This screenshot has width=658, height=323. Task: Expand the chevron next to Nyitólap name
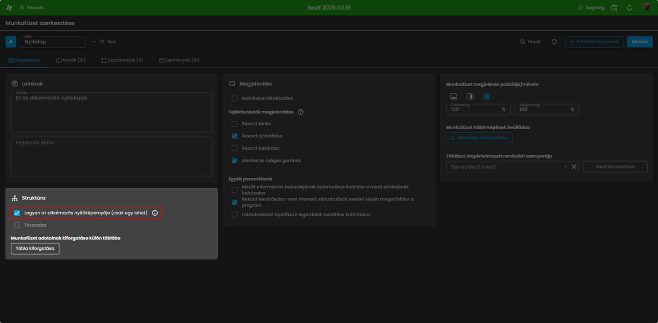94,42
